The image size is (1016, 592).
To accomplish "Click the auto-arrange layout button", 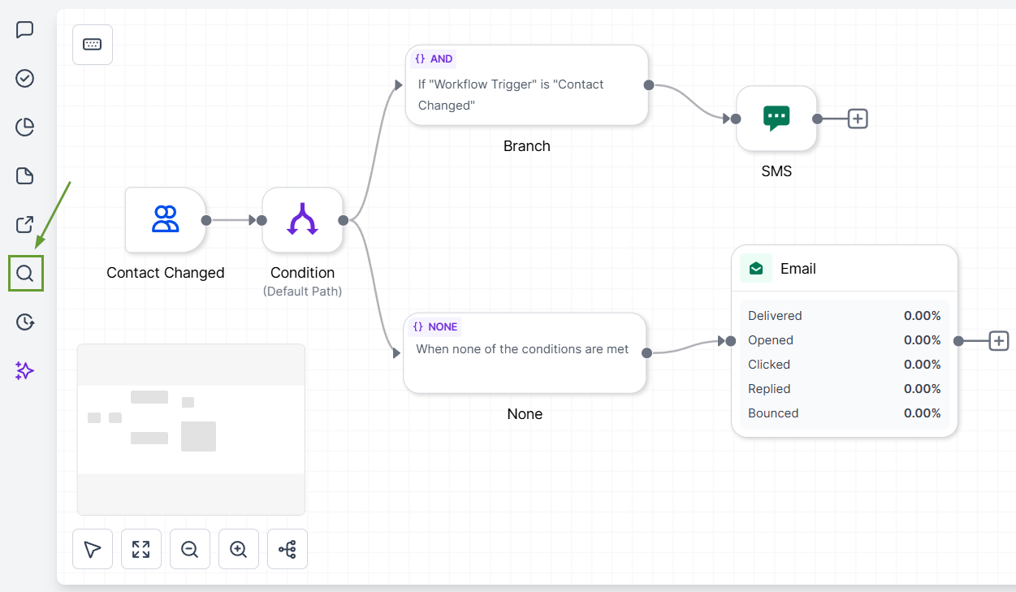I will click(288, 550).
